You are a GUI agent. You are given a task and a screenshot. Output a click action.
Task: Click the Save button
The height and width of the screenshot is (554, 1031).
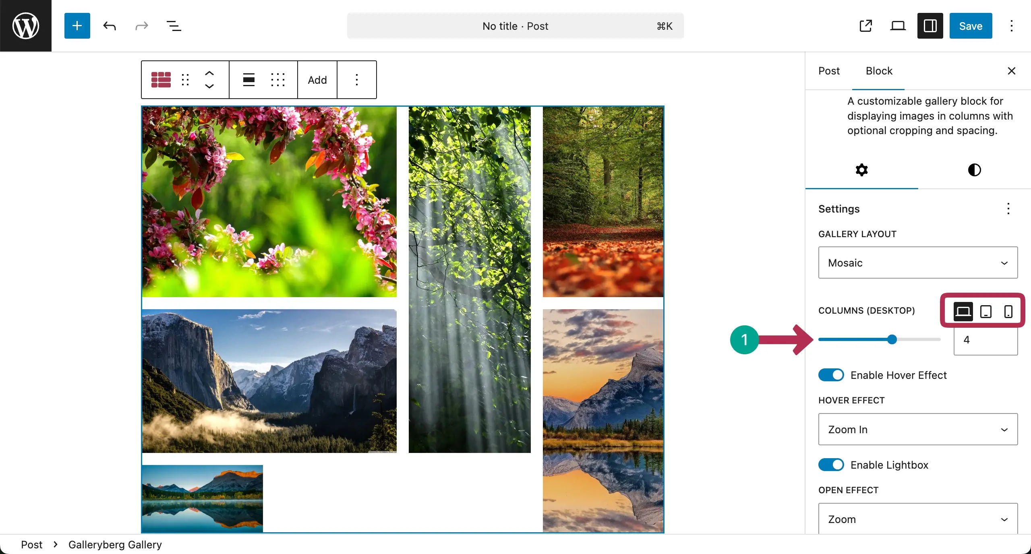970,26
